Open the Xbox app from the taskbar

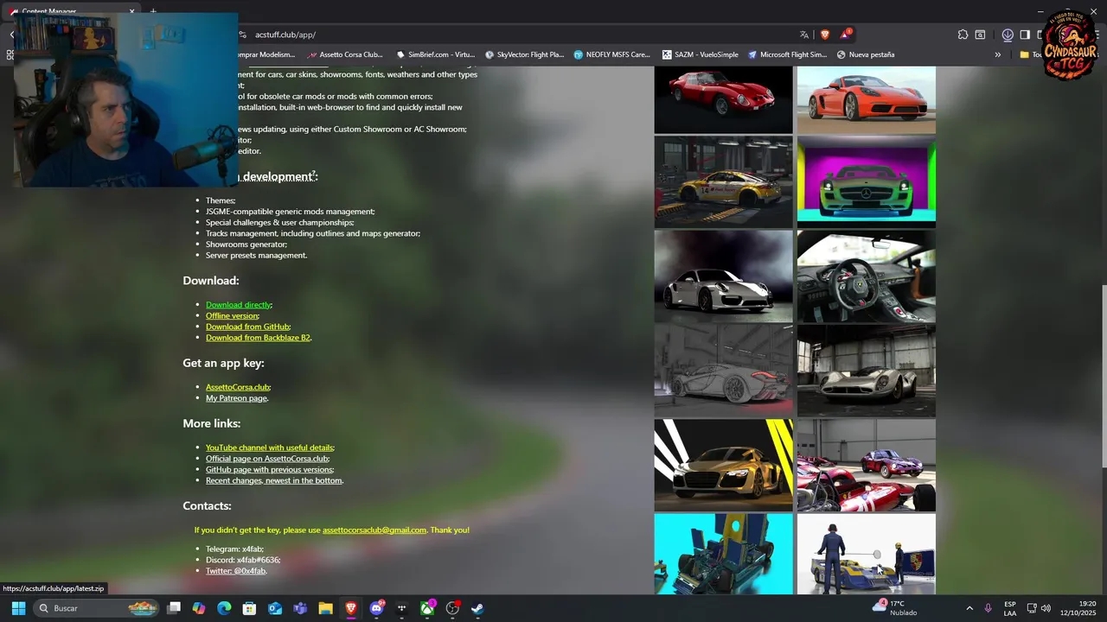click(x=427, y=608)
